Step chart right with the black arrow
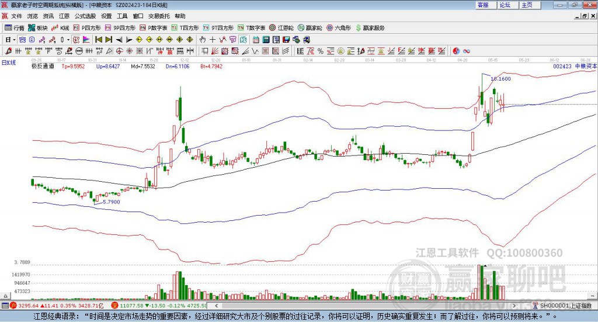Image resolution: width=598 pixels, height=322 pixels. 129,40
